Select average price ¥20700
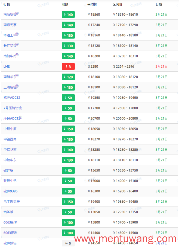Screen dimensions: 179x247 click(94, 118)
